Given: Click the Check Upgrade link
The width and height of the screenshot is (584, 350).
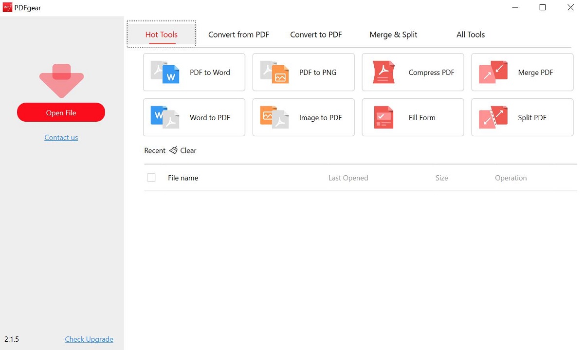Looking at the screenshot, I should [89, 339].
